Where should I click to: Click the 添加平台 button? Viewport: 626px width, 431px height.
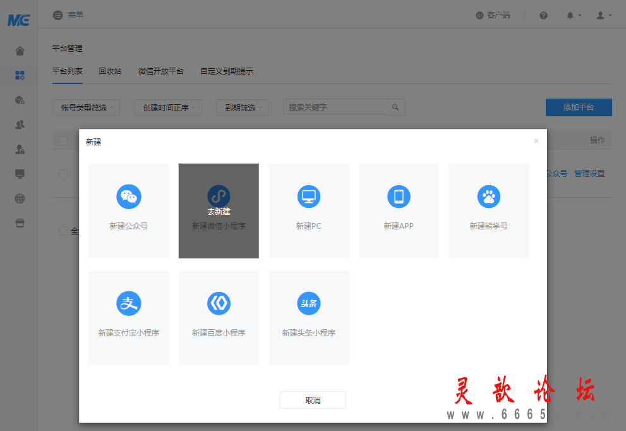(579, 107)
